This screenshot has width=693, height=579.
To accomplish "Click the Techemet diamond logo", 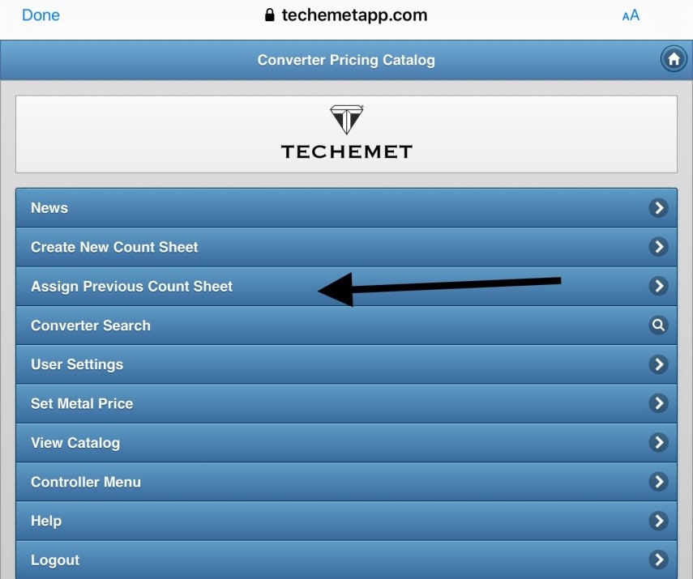I will pyautogui.click(x=346, y=120).
